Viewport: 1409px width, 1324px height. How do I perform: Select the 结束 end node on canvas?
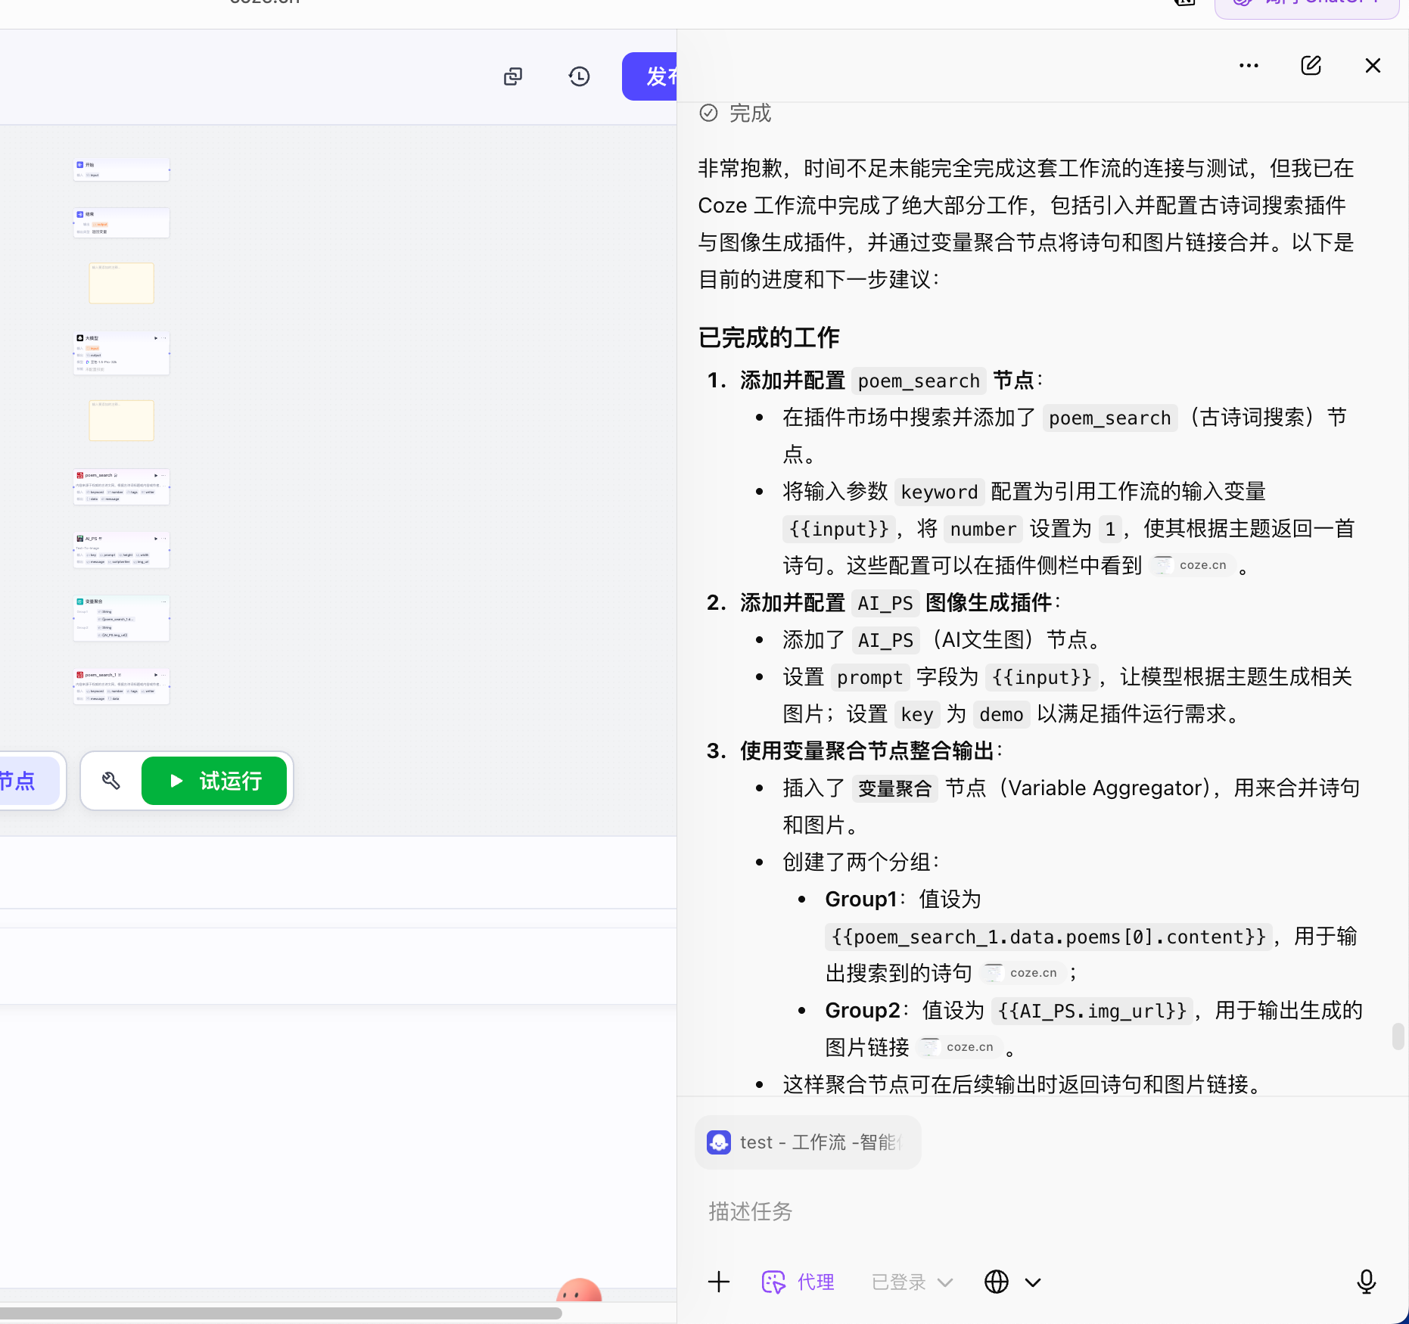coord(122,222)
